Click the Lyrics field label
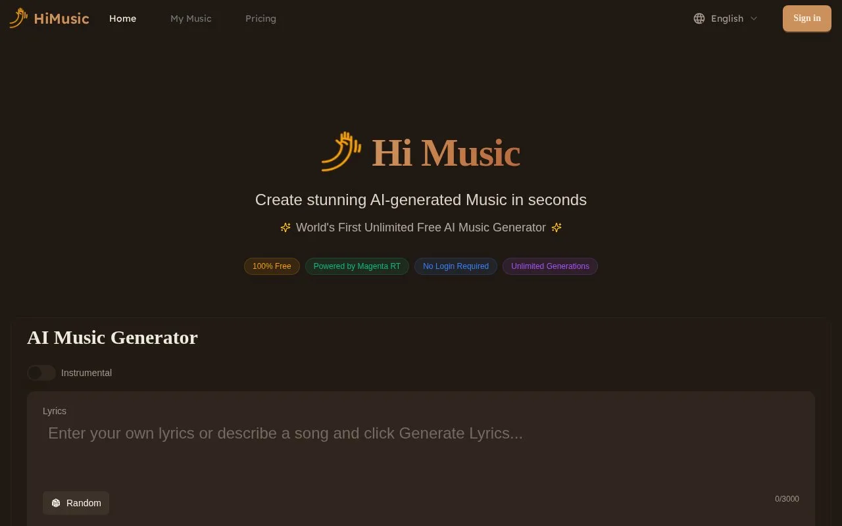The height and width of the screenshot is (526, 842). [55, 411]
